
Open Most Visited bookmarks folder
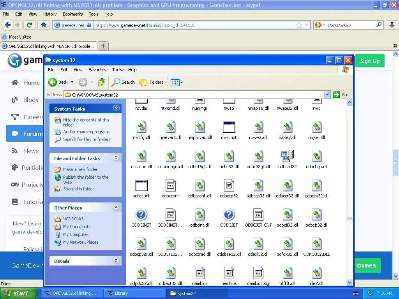coord(17,37)
